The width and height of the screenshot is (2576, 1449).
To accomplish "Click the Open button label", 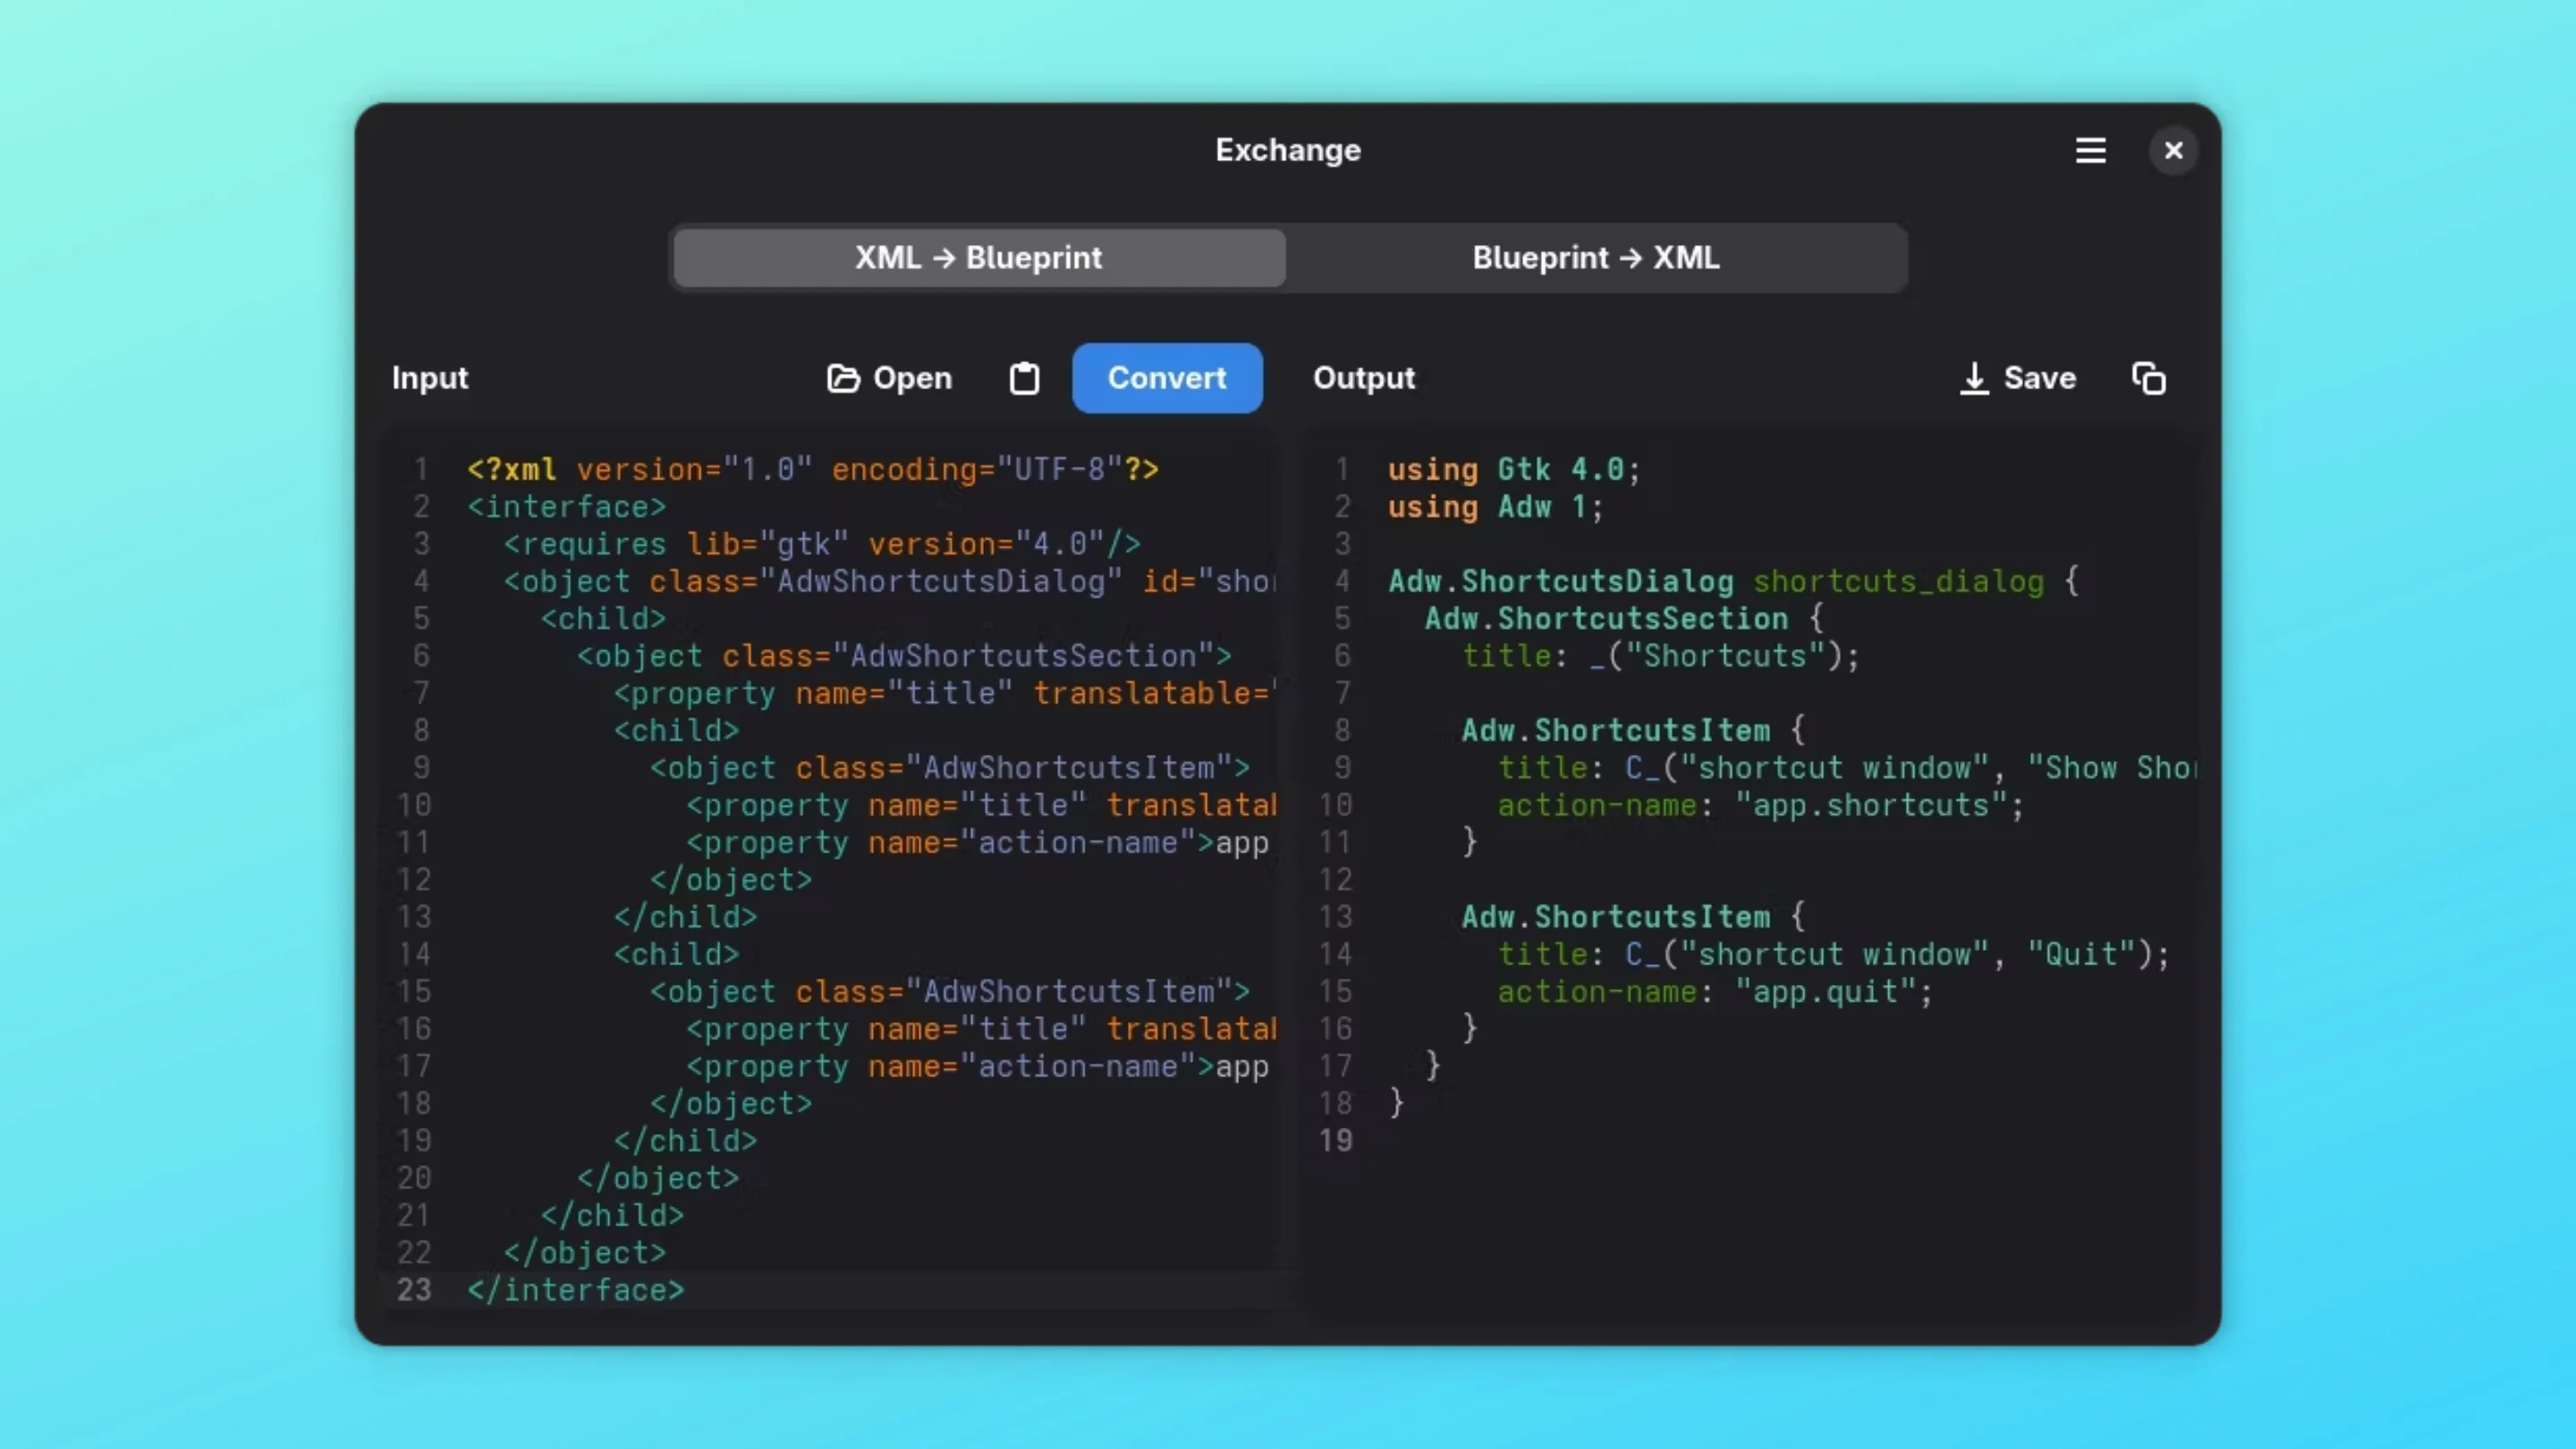I will coord(912,378).
